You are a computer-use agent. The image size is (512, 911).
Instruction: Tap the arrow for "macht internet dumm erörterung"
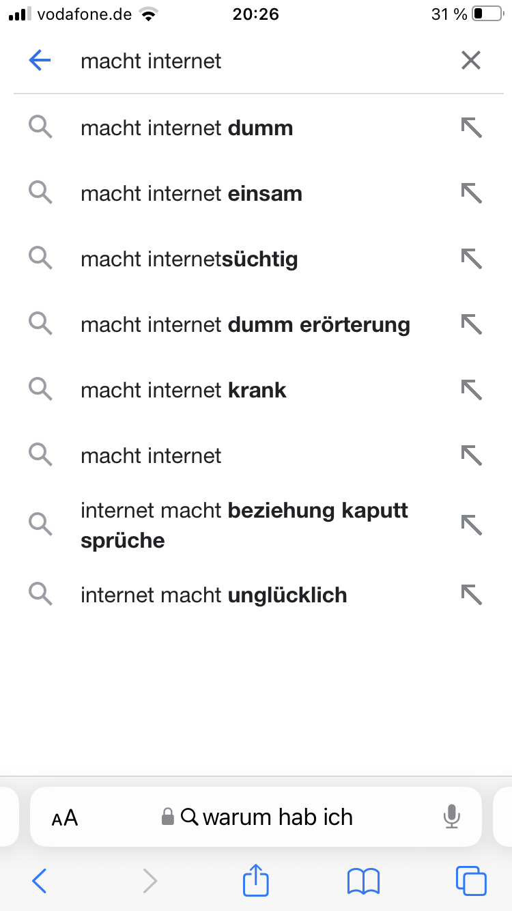(x=471, y=324)
